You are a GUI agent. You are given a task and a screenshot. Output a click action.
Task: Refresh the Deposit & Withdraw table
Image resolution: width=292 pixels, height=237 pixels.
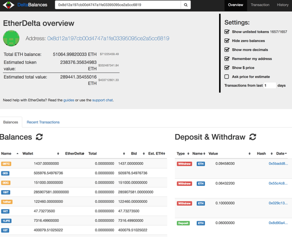click(x=253, y=137)
